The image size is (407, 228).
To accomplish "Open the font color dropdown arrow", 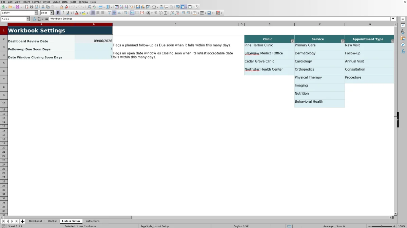I will point(80,13).
